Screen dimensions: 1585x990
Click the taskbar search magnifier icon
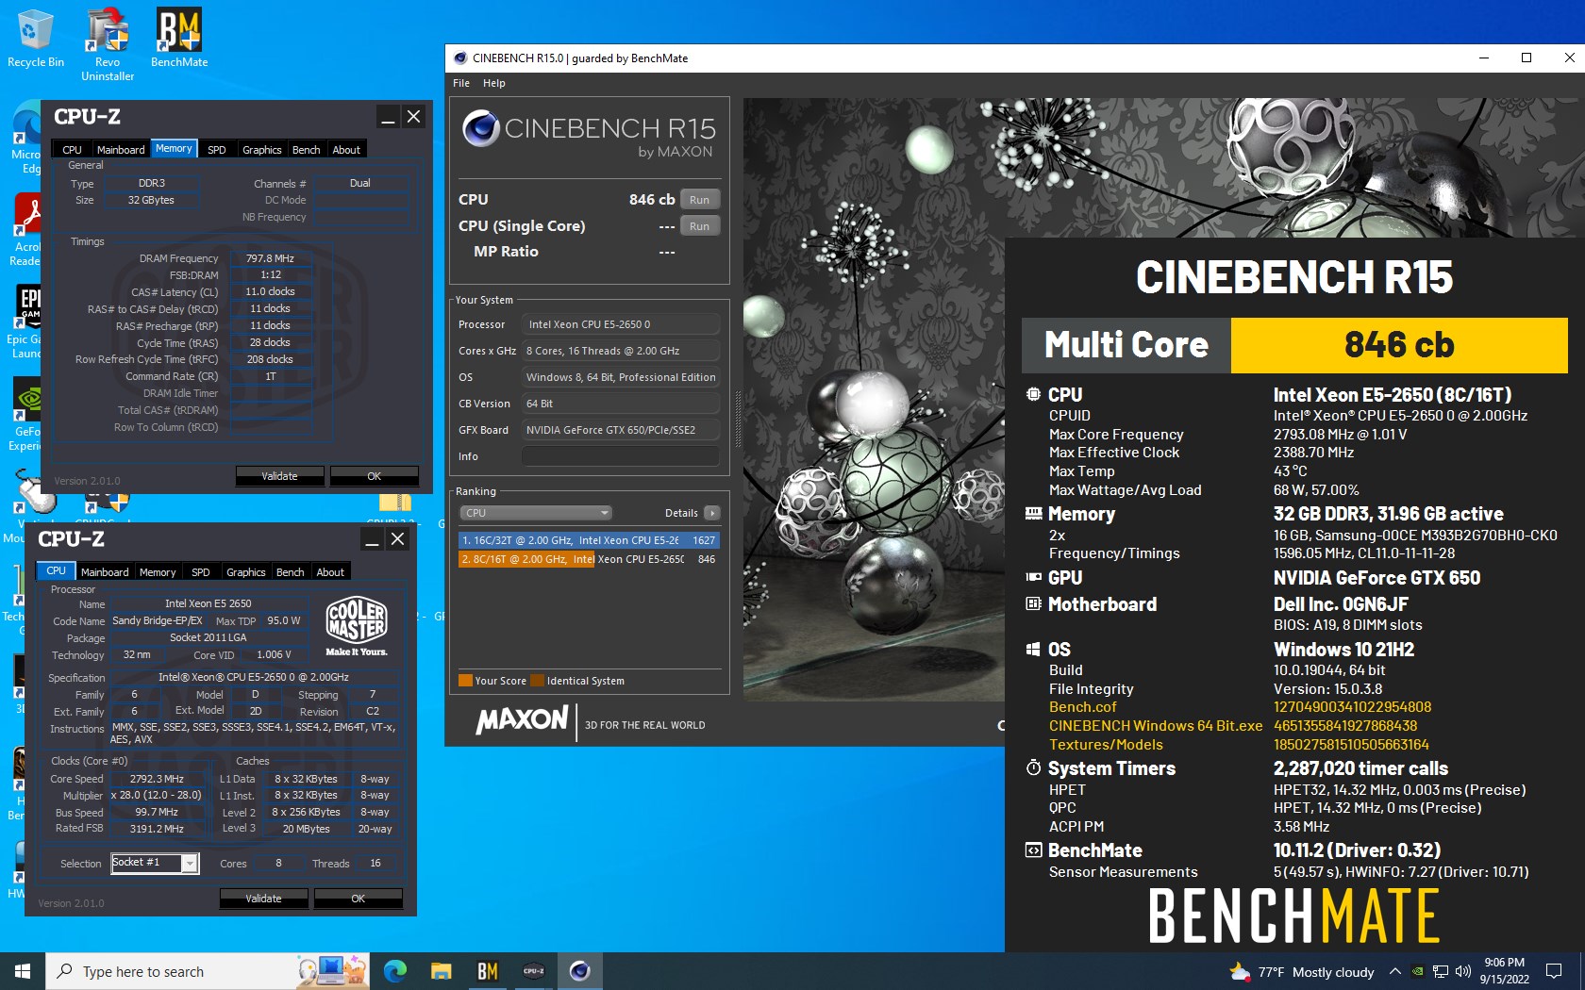tap(65, 971)
